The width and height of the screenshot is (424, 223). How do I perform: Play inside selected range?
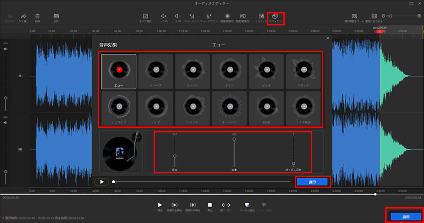pyautogui.click(x=175, y=205)
